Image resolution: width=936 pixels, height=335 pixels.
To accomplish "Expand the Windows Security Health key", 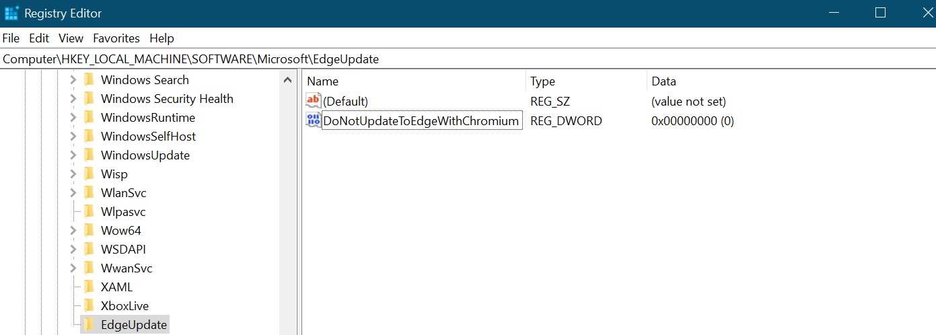I will (73, 98).
